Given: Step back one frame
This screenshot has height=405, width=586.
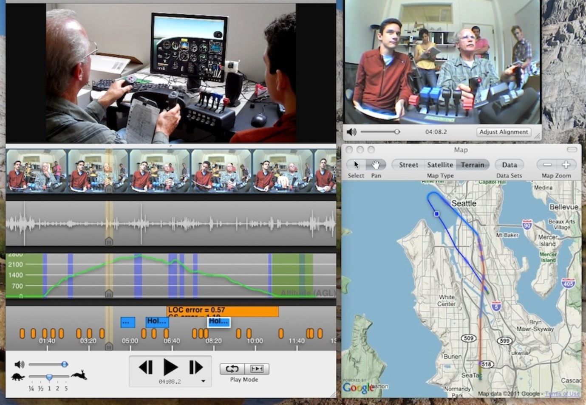Looking at the screenshot, I should (x=146, y=367).
